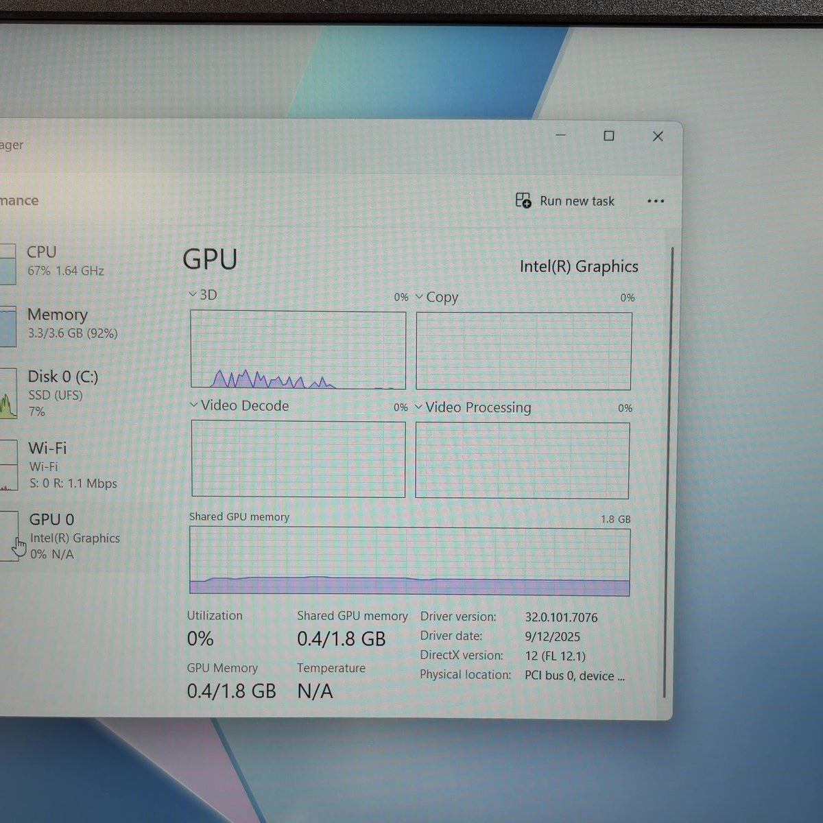Click the Wi-Fi mini graph thumbnail
This screenshot has height=823, width=823.
coord(8,465)
